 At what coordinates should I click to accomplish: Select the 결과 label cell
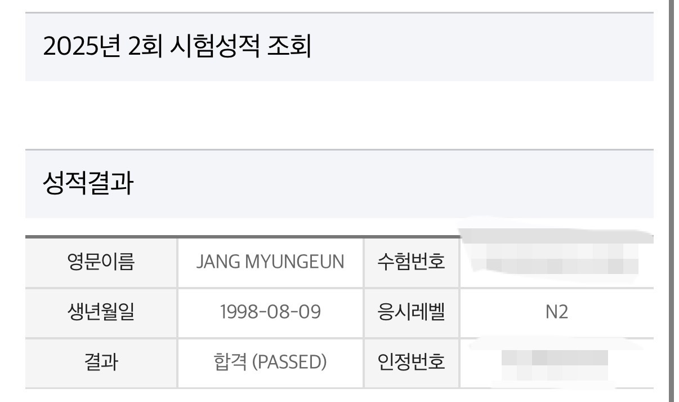pos(101,363)
